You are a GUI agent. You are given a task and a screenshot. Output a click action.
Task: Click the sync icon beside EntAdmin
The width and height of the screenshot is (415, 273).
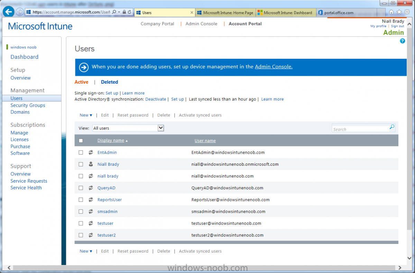[x=91, y=152]
